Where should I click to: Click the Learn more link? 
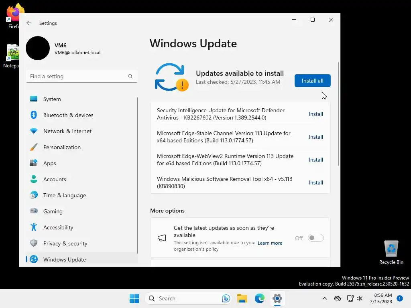tap(270, 243)
